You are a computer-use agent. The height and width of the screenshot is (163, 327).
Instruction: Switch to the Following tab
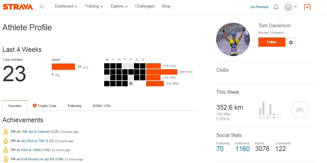(x=74, y=106)
